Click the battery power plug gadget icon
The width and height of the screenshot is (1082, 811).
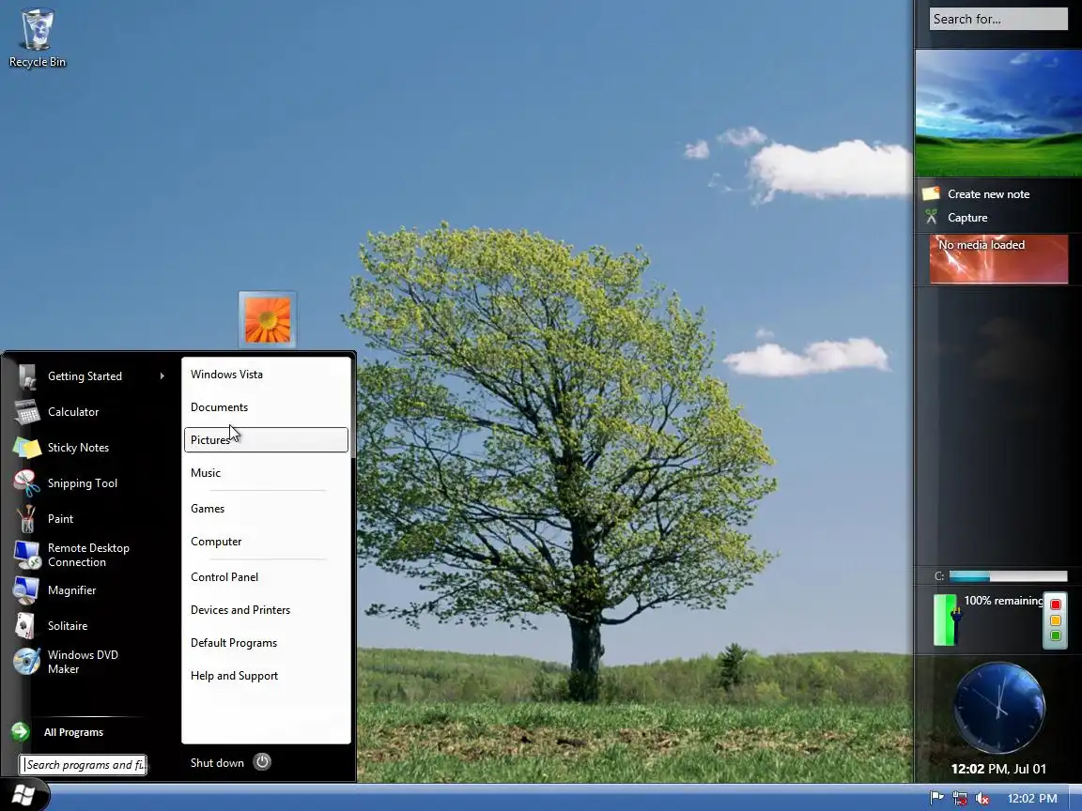coord(947,620)
